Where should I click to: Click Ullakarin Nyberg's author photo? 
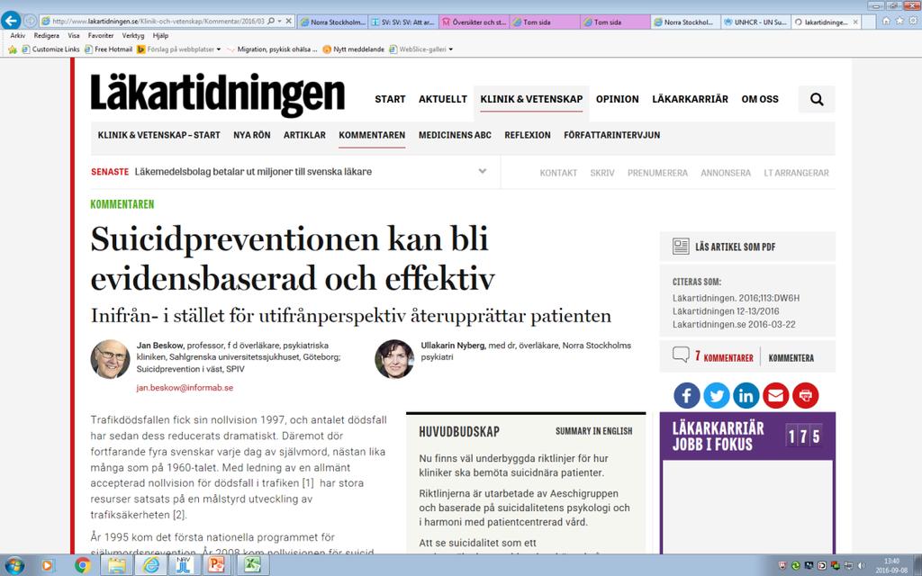(394, 359)
